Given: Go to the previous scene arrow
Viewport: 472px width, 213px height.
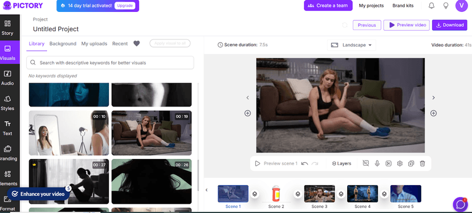Looking at the screenshot, I should click(248, 98).
